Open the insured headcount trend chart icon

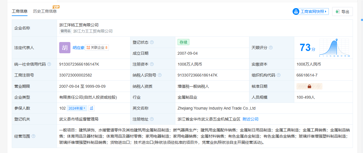click(x=91, y=108)
